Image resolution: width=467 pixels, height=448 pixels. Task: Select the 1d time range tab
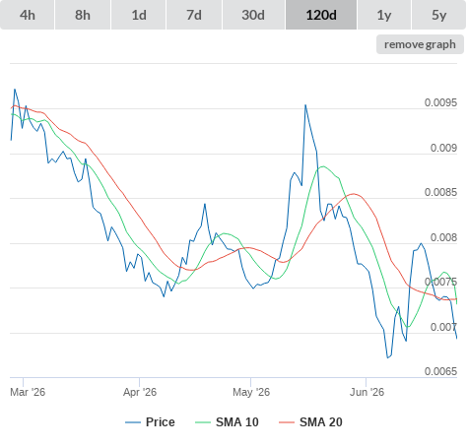click(x=139, y=15)
